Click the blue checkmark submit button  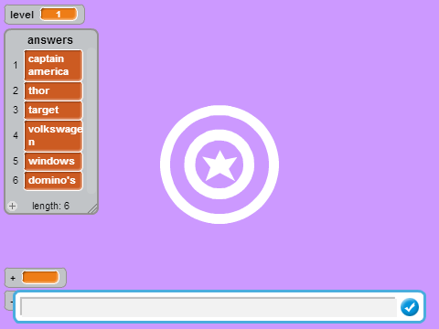(x=410, y=307)
